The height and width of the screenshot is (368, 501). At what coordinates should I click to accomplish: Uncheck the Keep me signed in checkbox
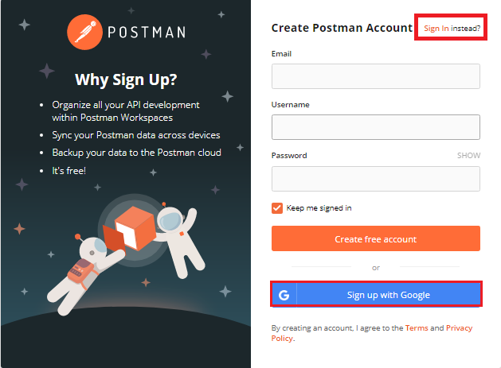tap(277, 208)
